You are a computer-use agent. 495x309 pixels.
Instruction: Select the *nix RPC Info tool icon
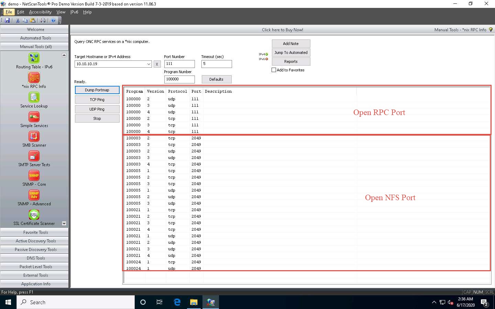click(34, 78)
